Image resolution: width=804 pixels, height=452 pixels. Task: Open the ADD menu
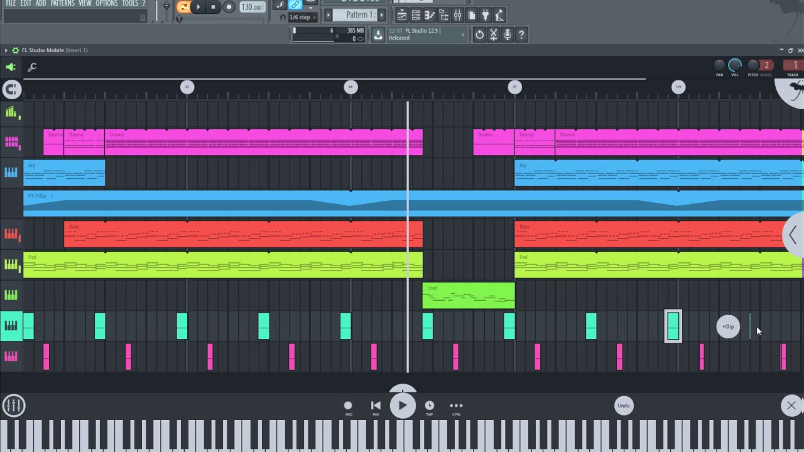tap(41, 3)
